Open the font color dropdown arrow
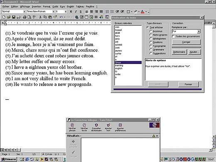This screenshot has height=162, width=216. (146, 12)
